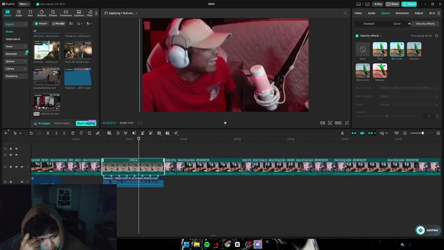This screenshot has width=444, height=250.
Task: Click the crop tool in timeline toolbar
Action: pos(89,133)
